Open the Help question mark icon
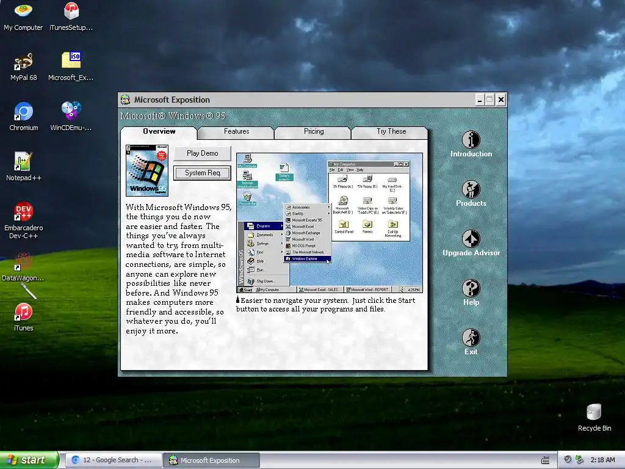The width and height of the screenshot is (625, 469). [x=471, y=288]
